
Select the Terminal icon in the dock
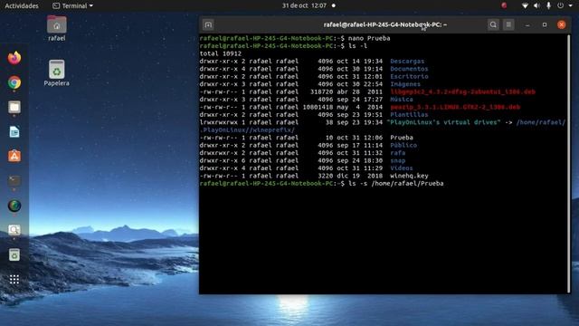pyautogui.click(x=14, y=181)
